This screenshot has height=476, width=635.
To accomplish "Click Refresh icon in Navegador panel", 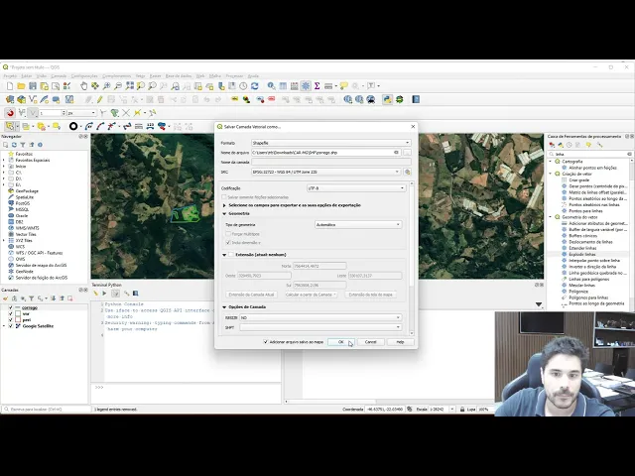I will click(x=14, y=145).
